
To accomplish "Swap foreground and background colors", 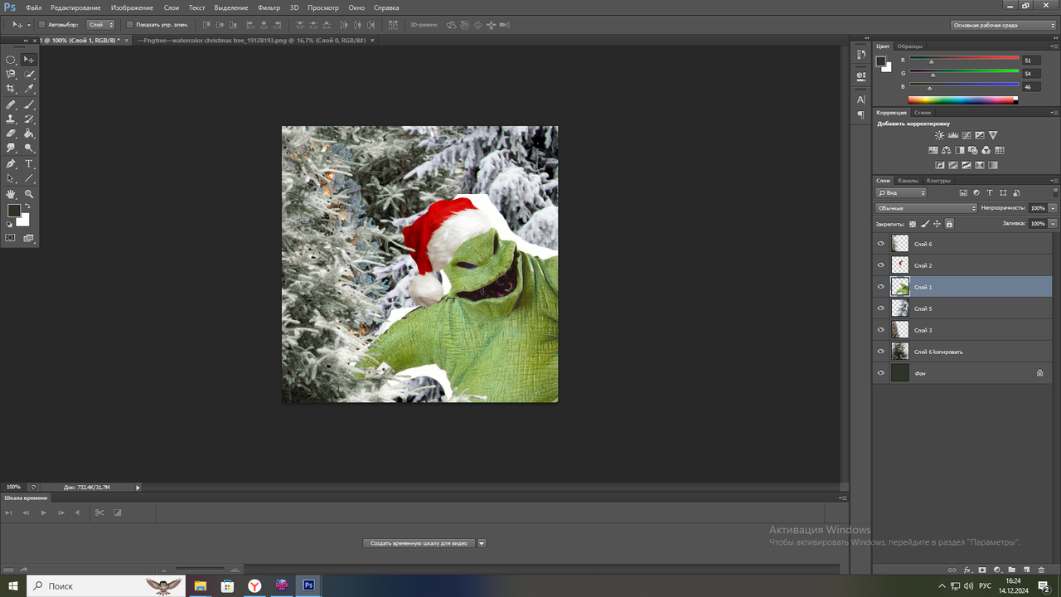I will pos(27,206).
